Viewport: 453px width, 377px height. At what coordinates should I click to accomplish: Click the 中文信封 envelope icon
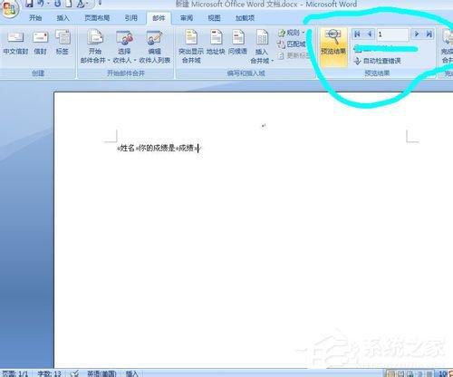(x=15, y=43)
